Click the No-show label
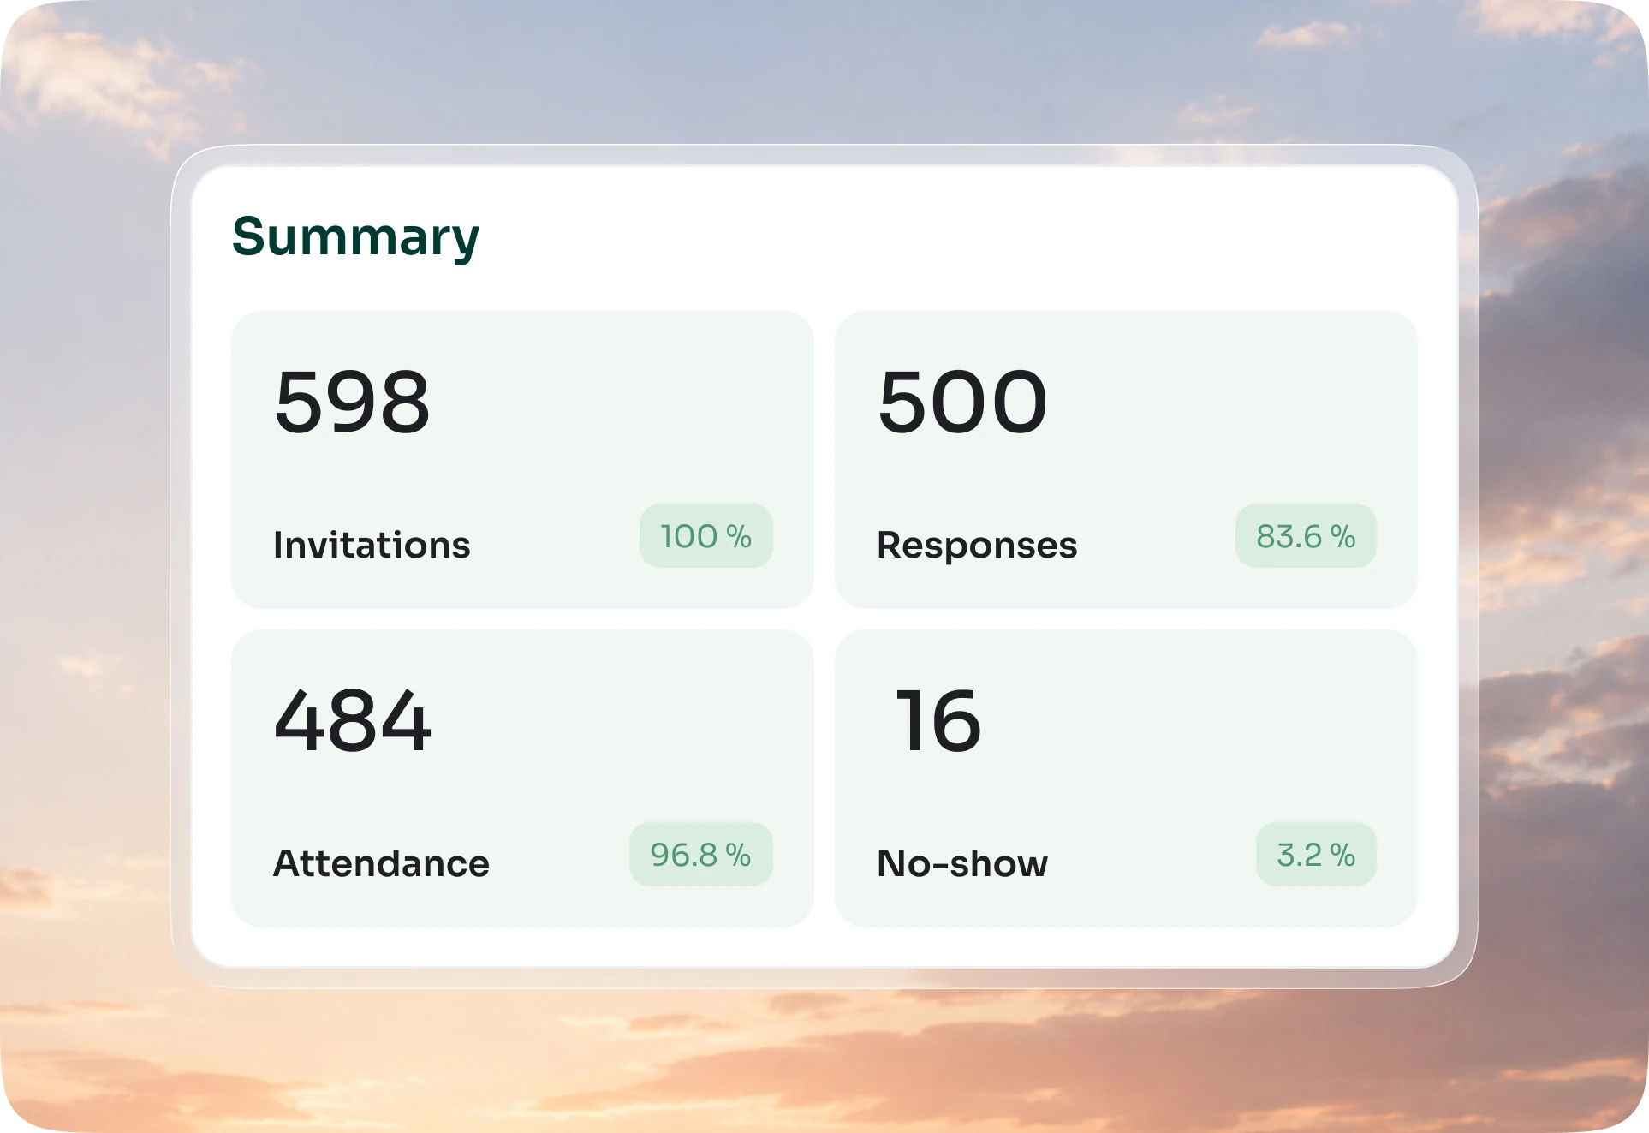Screen dimensions: 1649x1133 [x=962, y=863]
